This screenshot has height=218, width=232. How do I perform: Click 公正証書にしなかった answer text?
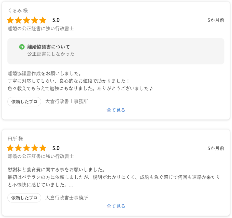[51, 54]
